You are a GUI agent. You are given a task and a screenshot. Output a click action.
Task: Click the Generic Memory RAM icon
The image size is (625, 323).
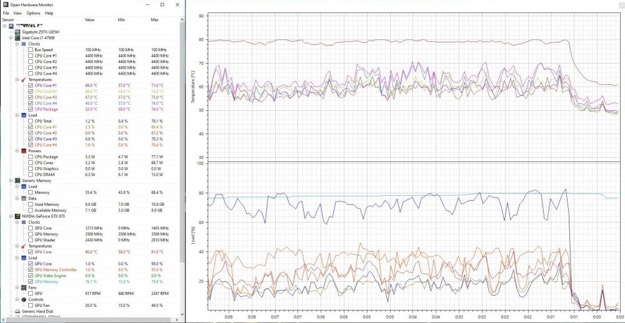(x=16, y=180)
